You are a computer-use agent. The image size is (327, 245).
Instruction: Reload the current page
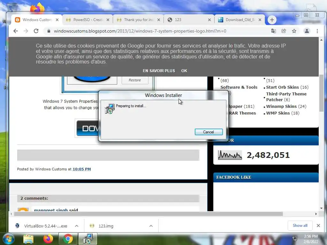pyautogui.click(x=36, y=31)
